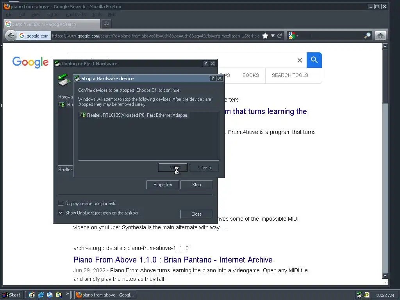Select the 'piano from above - Google Search' tab
Screen dimensions: 400x300
(52, 24)
